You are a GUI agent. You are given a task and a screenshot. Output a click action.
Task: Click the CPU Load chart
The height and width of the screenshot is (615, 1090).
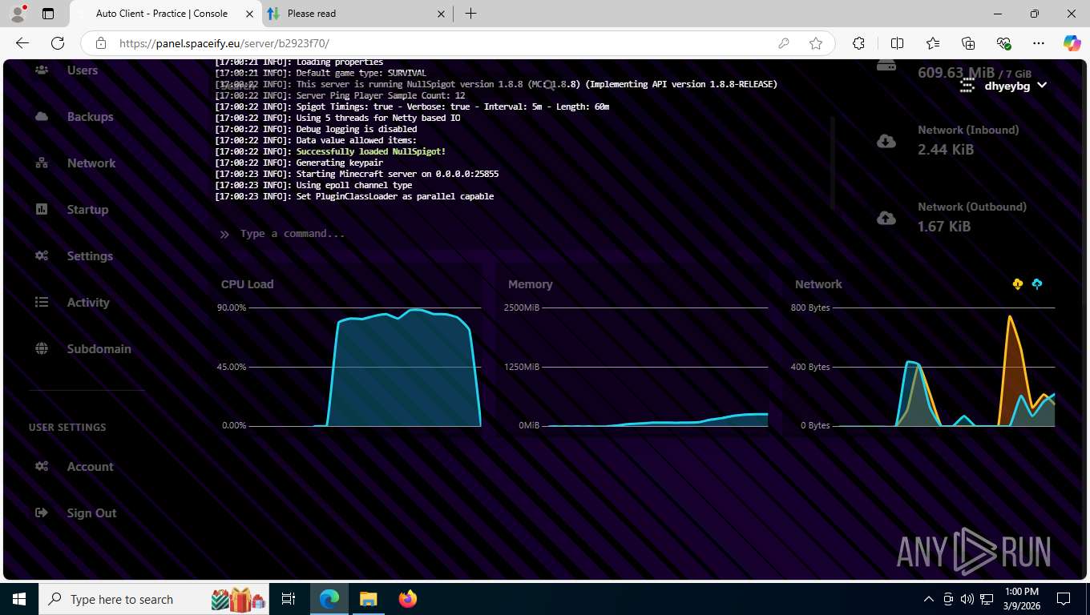click(x=351, y=367)
